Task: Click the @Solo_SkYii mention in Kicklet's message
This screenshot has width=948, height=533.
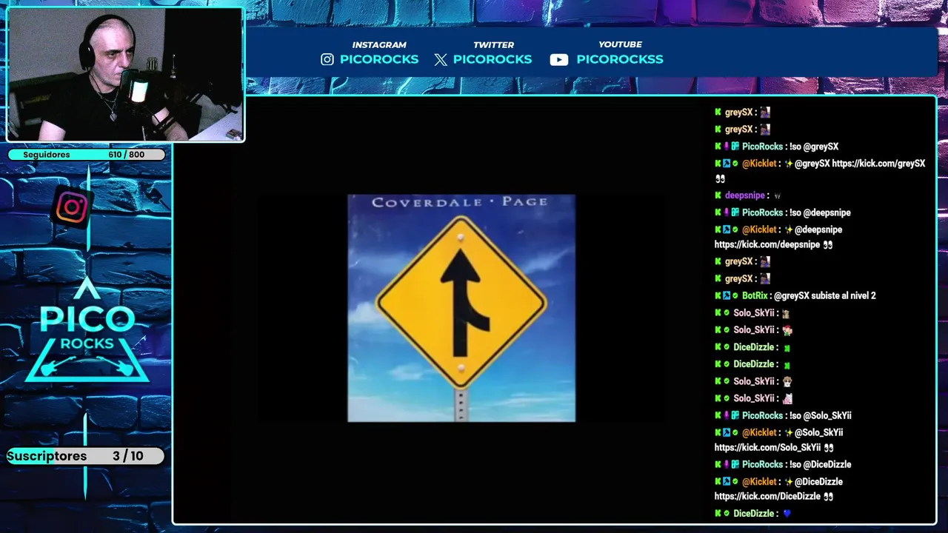Action: tap(818, 432)
